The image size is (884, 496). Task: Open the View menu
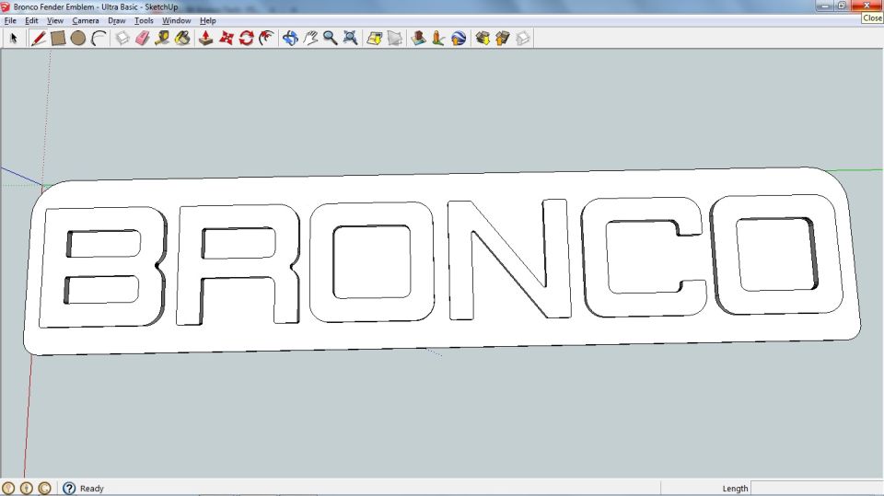click(x=54, y=20)
